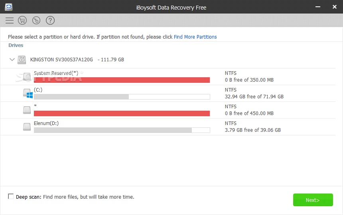The width and height of the screenshot is (343, 215).
Task: Minimize the iBoysoft Data Recovery window
Action: tap(318, 7)
